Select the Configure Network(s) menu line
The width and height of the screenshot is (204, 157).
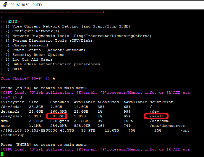(32, 31)
